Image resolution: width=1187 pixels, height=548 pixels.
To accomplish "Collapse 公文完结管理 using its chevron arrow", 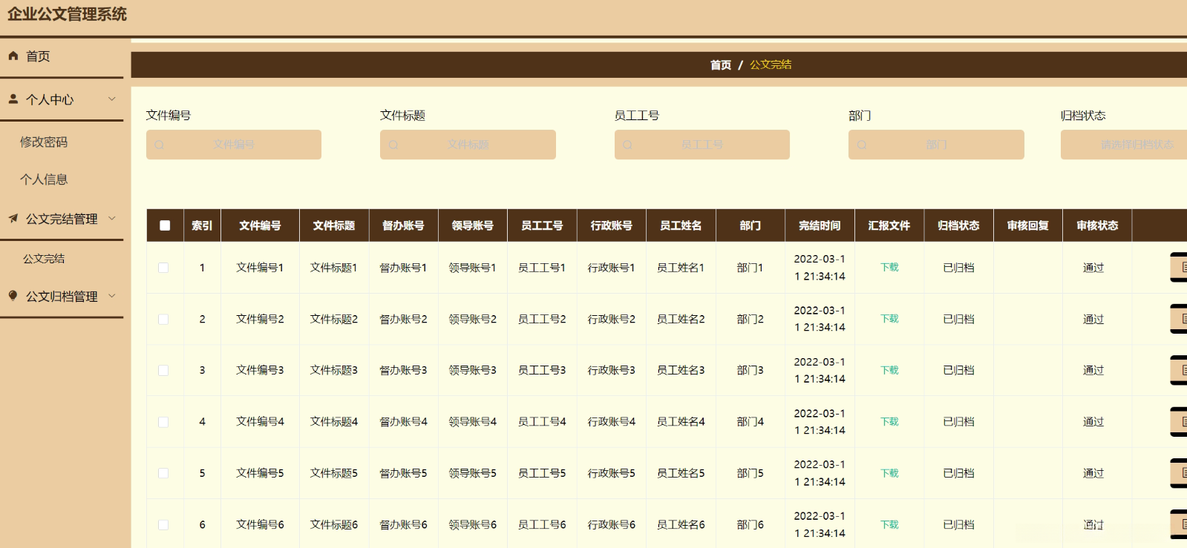I will (112, 218).
